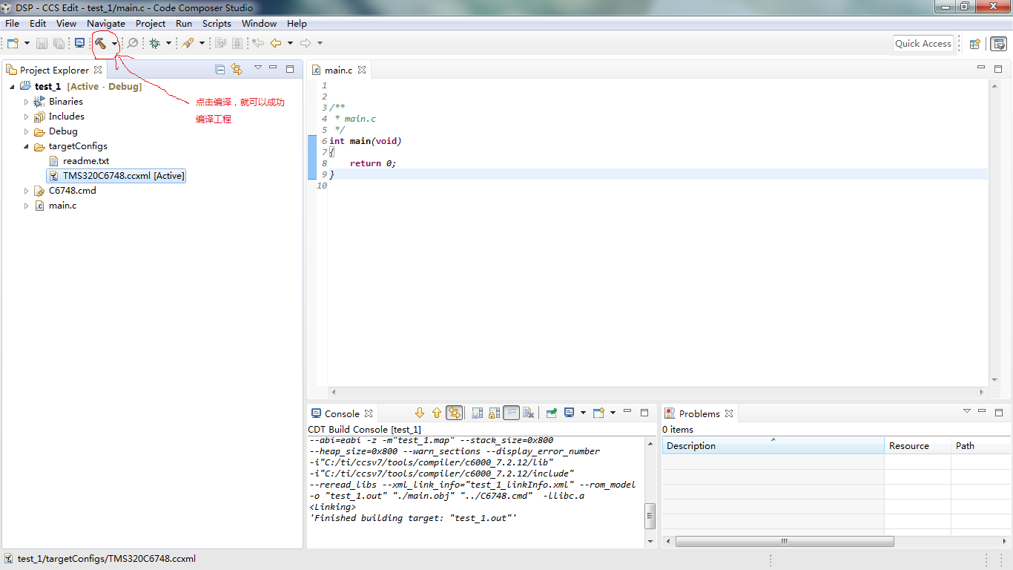Open the Problems View Menu triangle

(x=966, y=410)
